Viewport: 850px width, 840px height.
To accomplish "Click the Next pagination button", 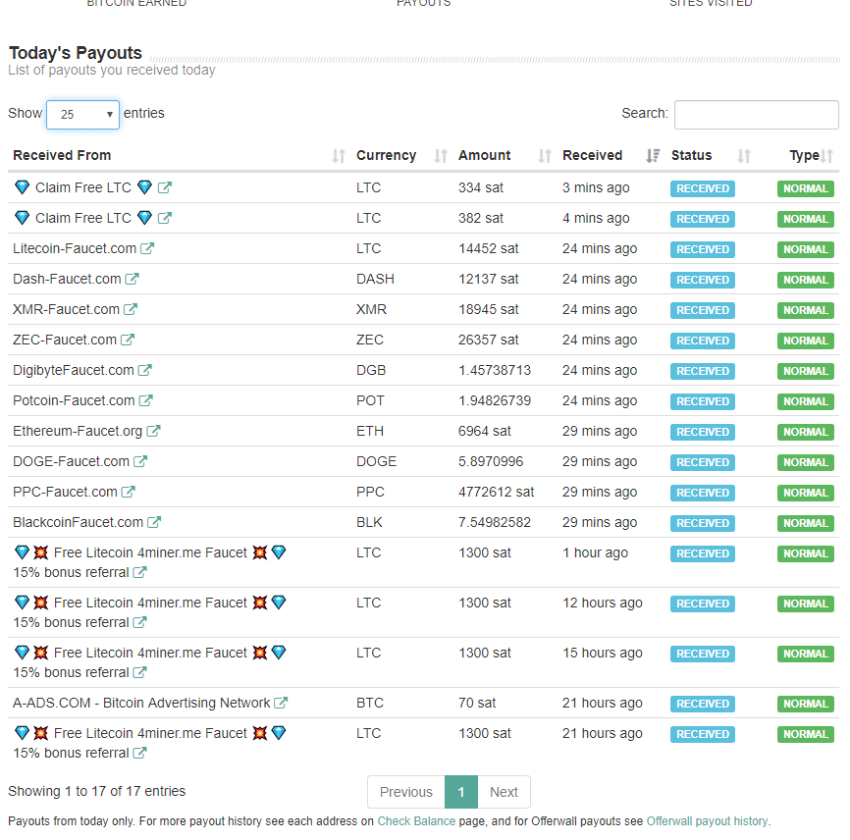I will coord(504,792).
